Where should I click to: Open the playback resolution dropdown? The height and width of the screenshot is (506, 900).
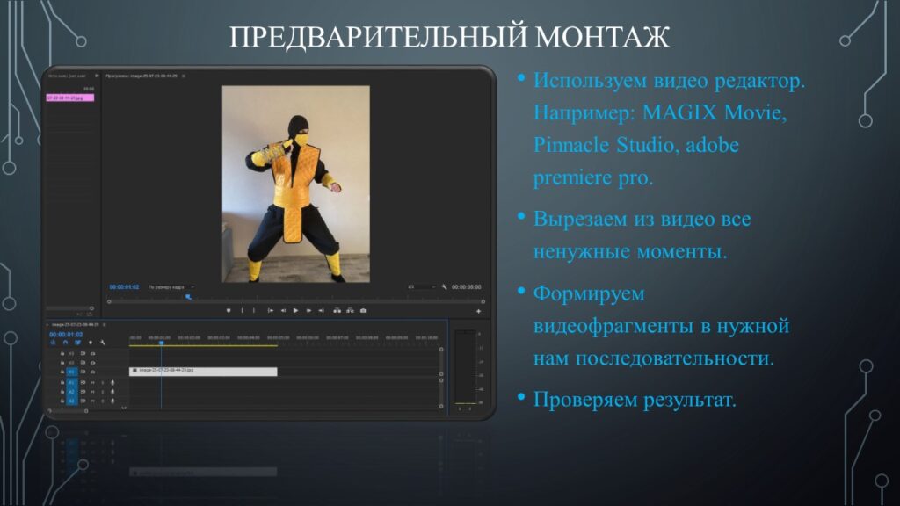[421, 286]
